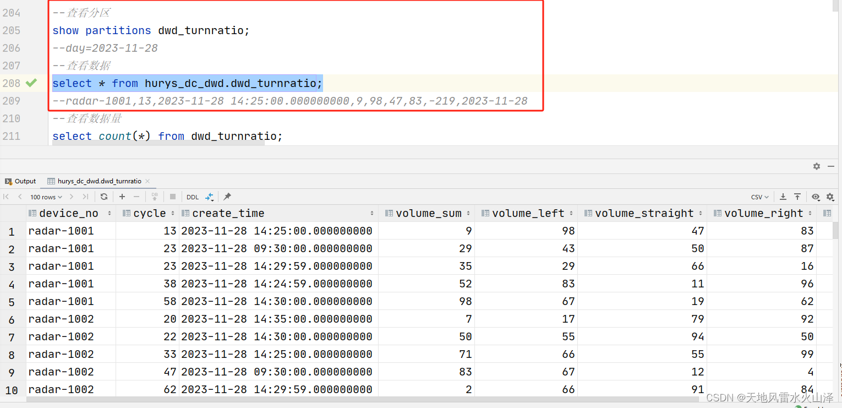Viewport: 842px width, 408px height.
Task: Submit changes with the DB upload icon
Action: click(155, 197)
